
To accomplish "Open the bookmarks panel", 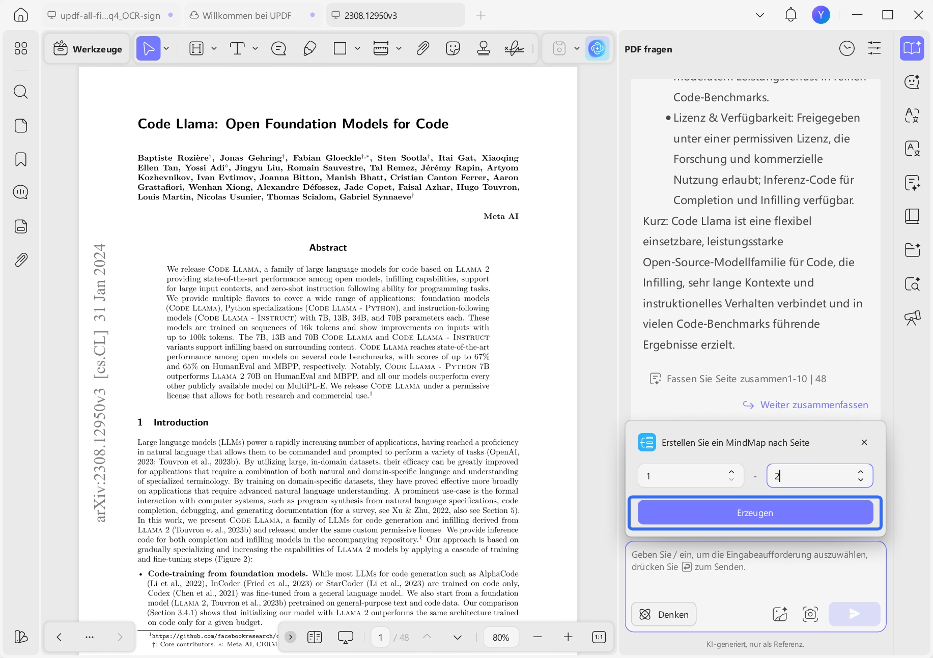I will [x=21, y=159].
